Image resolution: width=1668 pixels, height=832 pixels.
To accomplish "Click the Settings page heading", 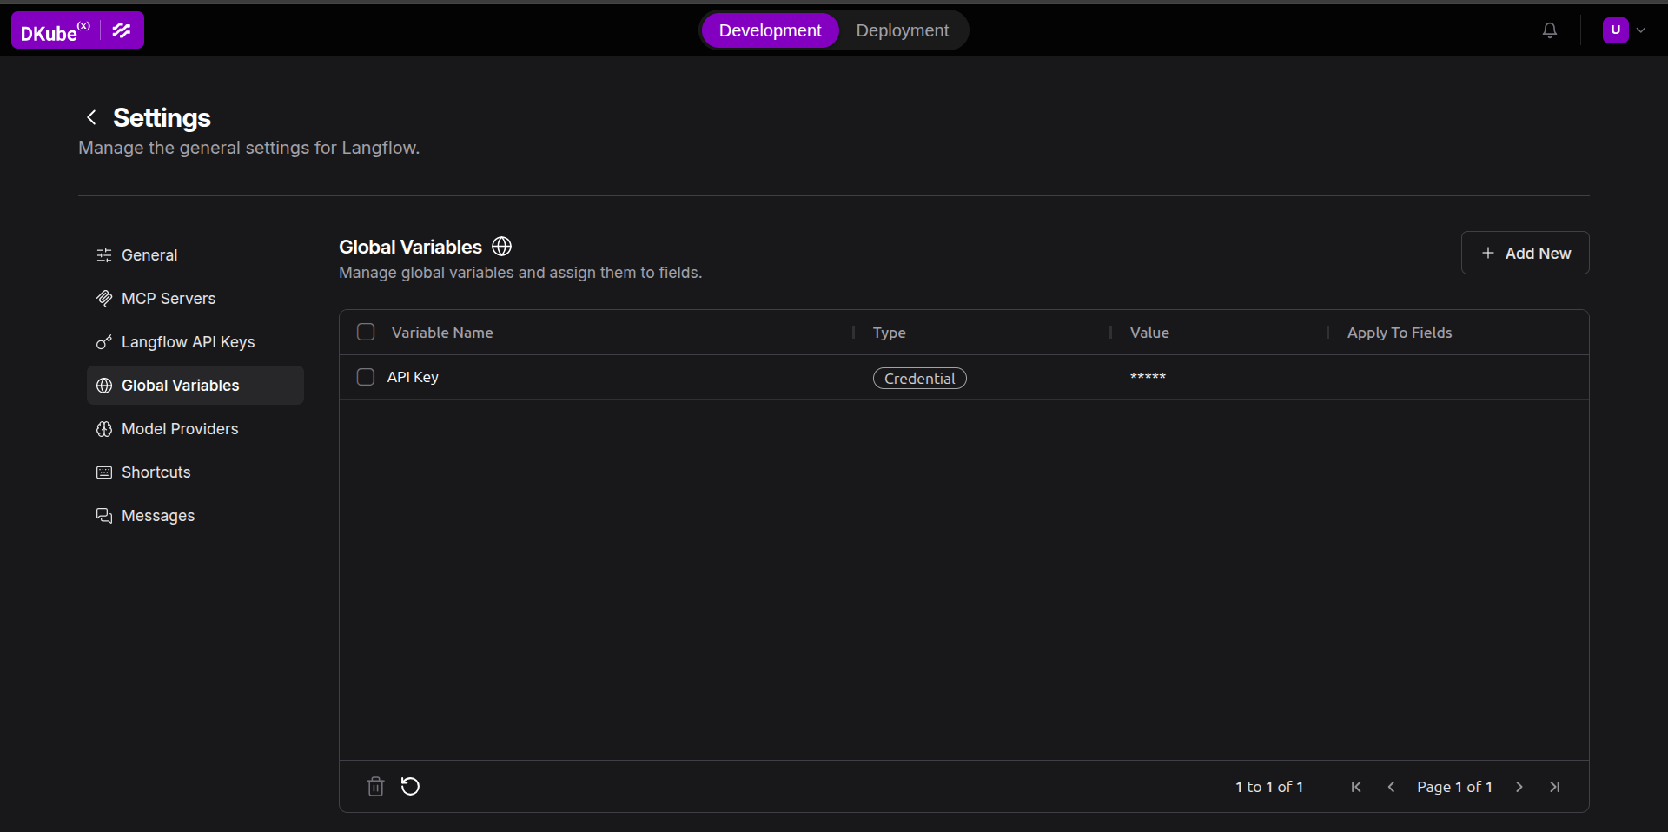I will coord(162,117).
